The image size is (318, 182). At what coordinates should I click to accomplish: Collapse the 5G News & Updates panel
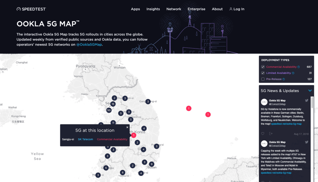pos(310,91)
